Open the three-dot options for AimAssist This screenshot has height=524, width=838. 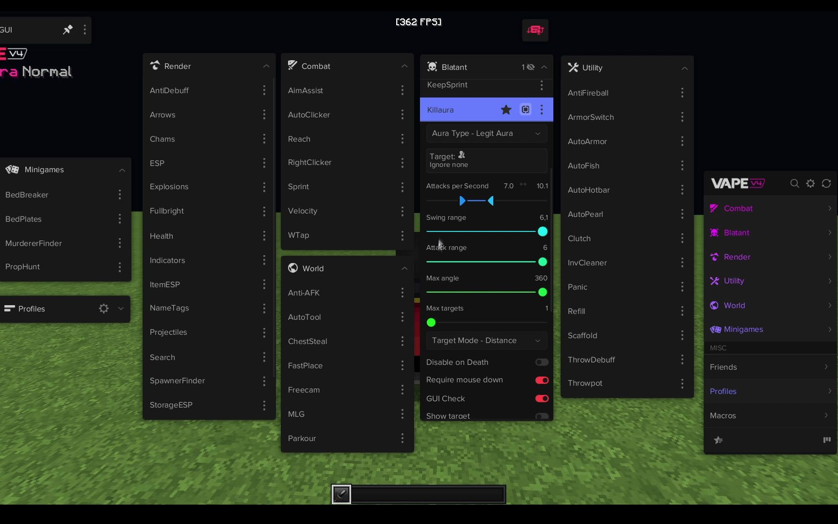tap(403, 90)
